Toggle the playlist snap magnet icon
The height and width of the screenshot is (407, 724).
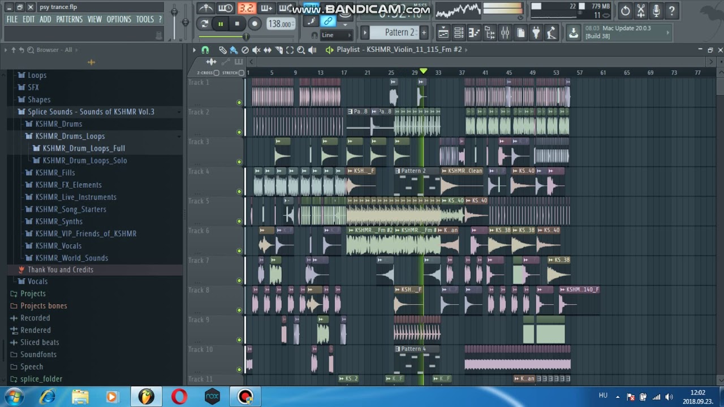click(x=205, y=50)
